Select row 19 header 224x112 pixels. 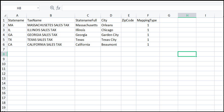[x=4, y=107]
